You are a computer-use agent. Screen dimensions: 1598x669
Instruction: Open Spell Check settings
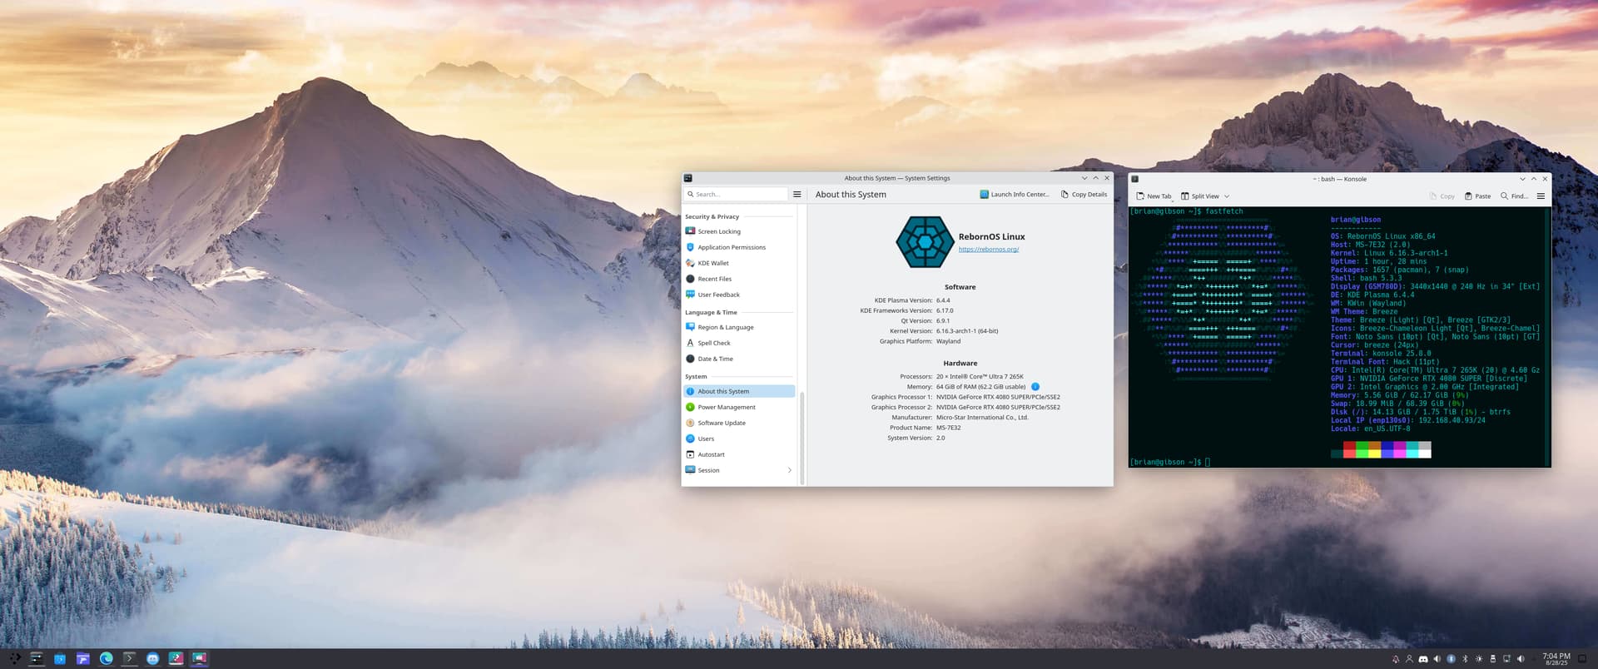(739, 343)
